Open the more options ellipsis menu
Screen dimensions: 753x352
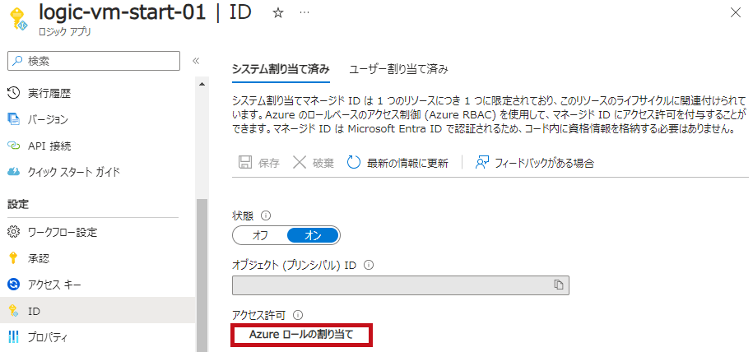point(304,13)
